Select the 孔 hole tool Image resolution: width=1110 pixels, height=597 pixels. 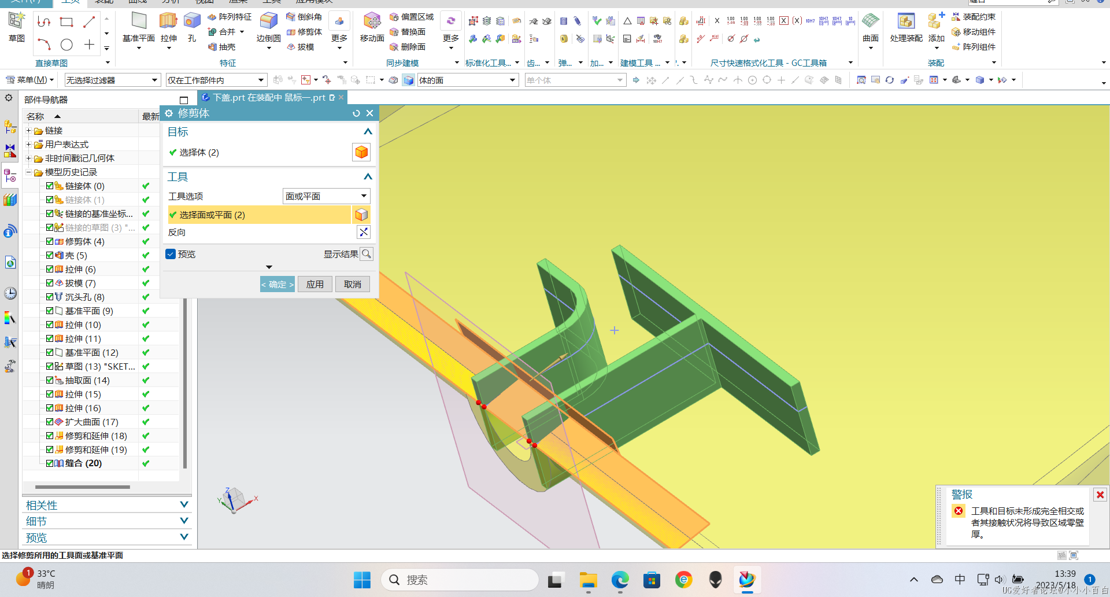[192, 27]
